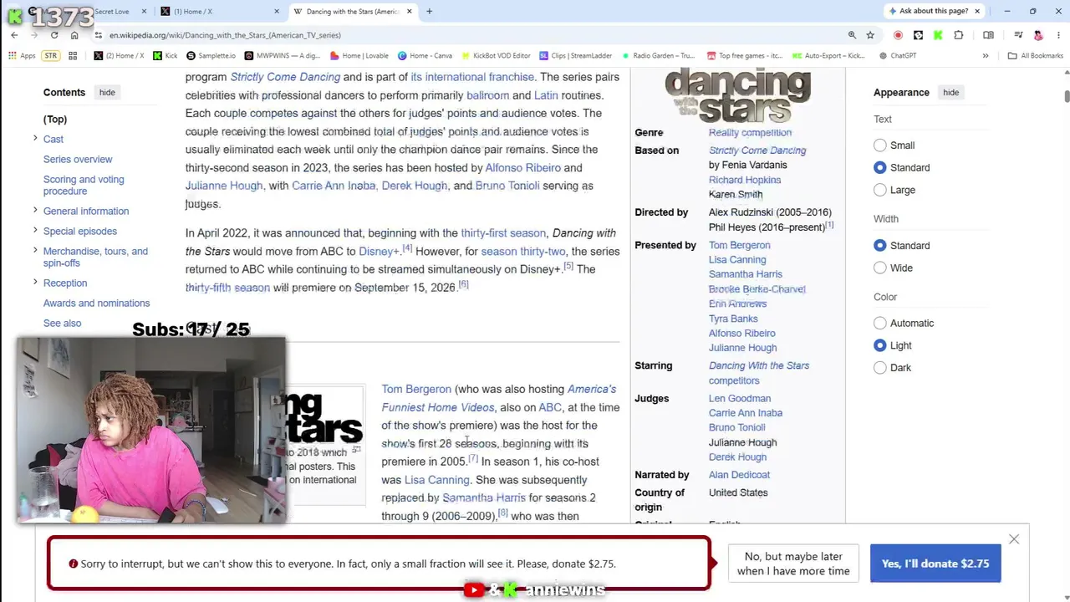The width and height of the screenshot is (1070, 602).
Task: Open the Samplette.io bookmark
Action: coord(211,56)
